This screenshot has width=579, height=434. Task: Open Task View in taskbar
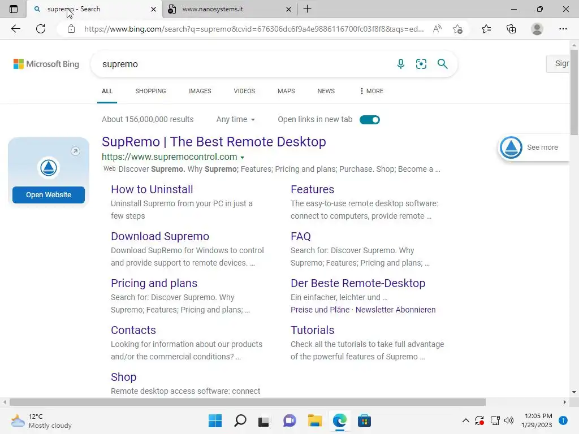pos(263,420)
